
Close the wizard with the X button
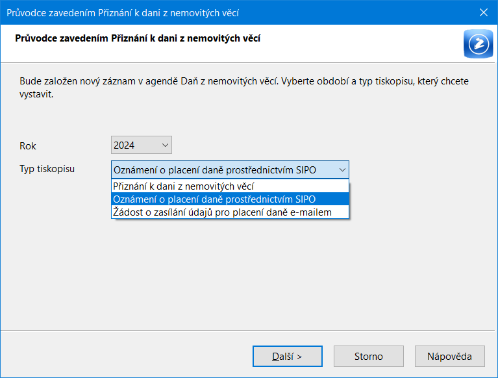click(483, 12)
